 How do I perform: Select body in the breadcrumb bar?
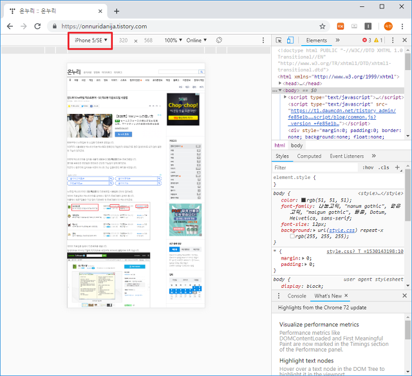coord(297,146)
